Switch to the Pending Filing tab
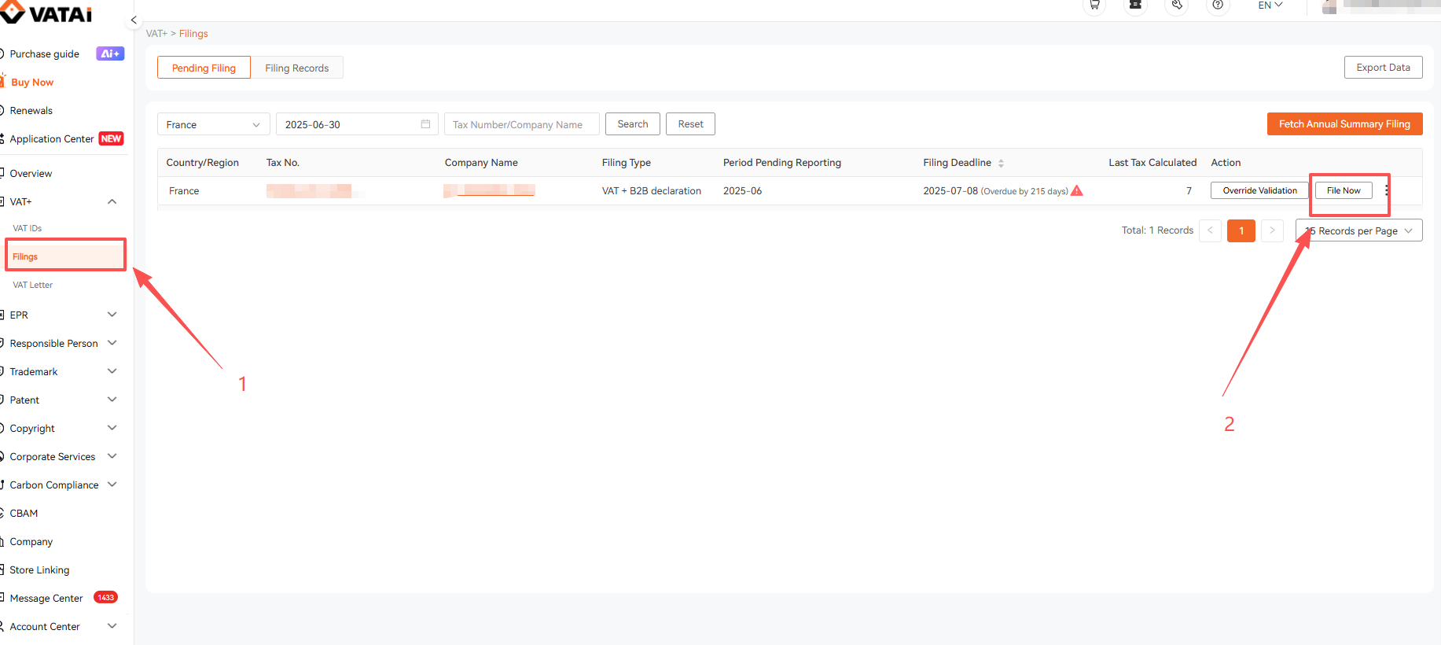This screenshot has height=645, width=1441. [204, 68]
